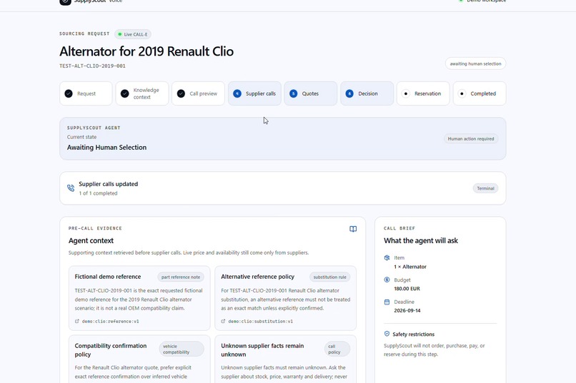Click the Terminal badge
576x383 pixels.
[x=485, y=188]
